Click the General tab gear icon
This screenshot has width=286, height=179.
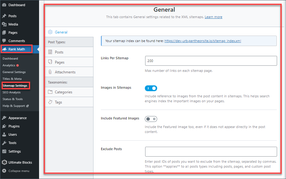click(50, 32)
